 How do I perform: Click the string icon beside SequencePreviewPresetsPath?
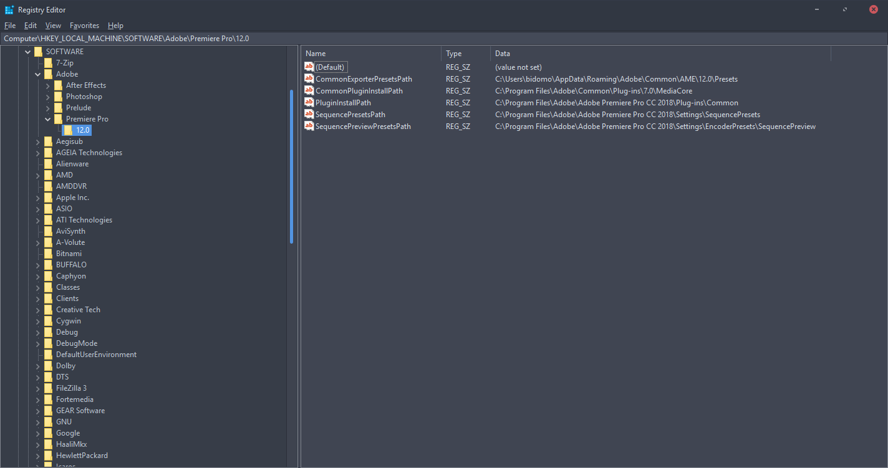pos(309,126)
